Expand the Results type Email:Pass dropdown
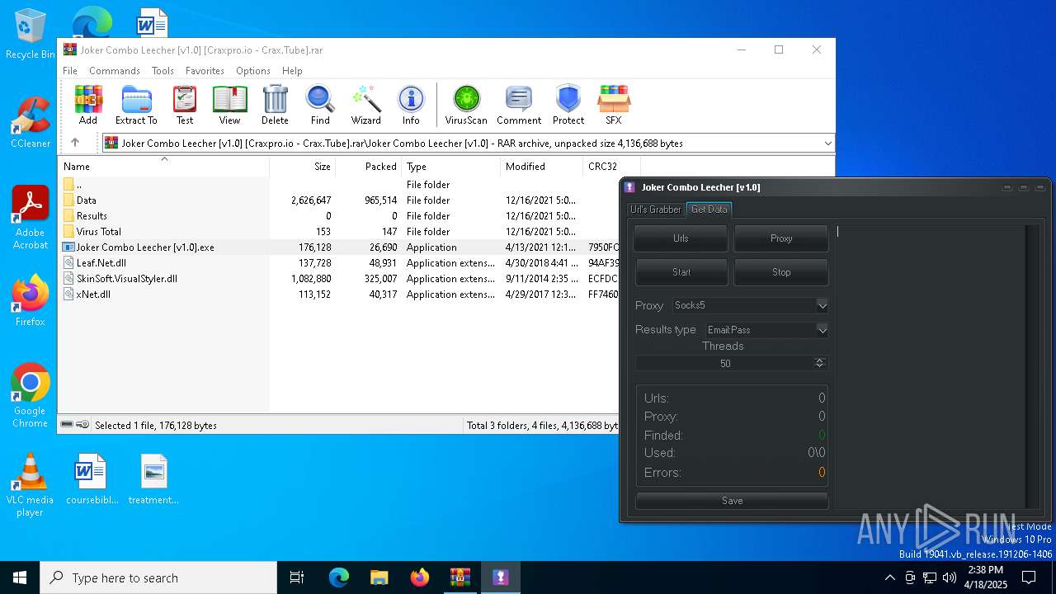Image resolution: width=1056 pixels, height=594 pixels. [823, 330]
